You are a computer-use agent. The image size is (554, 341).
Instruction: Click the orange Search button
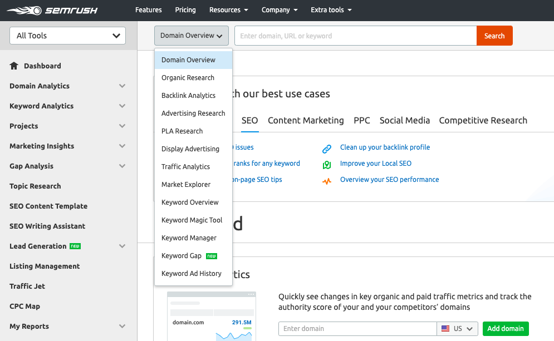tap(494, 36)
